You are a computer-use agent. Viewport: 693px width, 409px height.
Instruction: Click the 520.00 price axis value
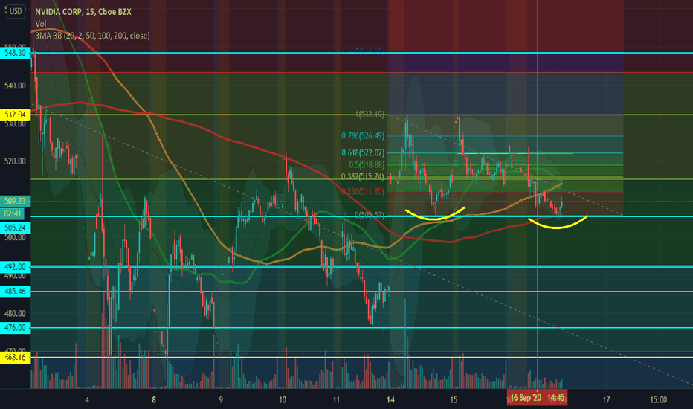tap(15, 161)
